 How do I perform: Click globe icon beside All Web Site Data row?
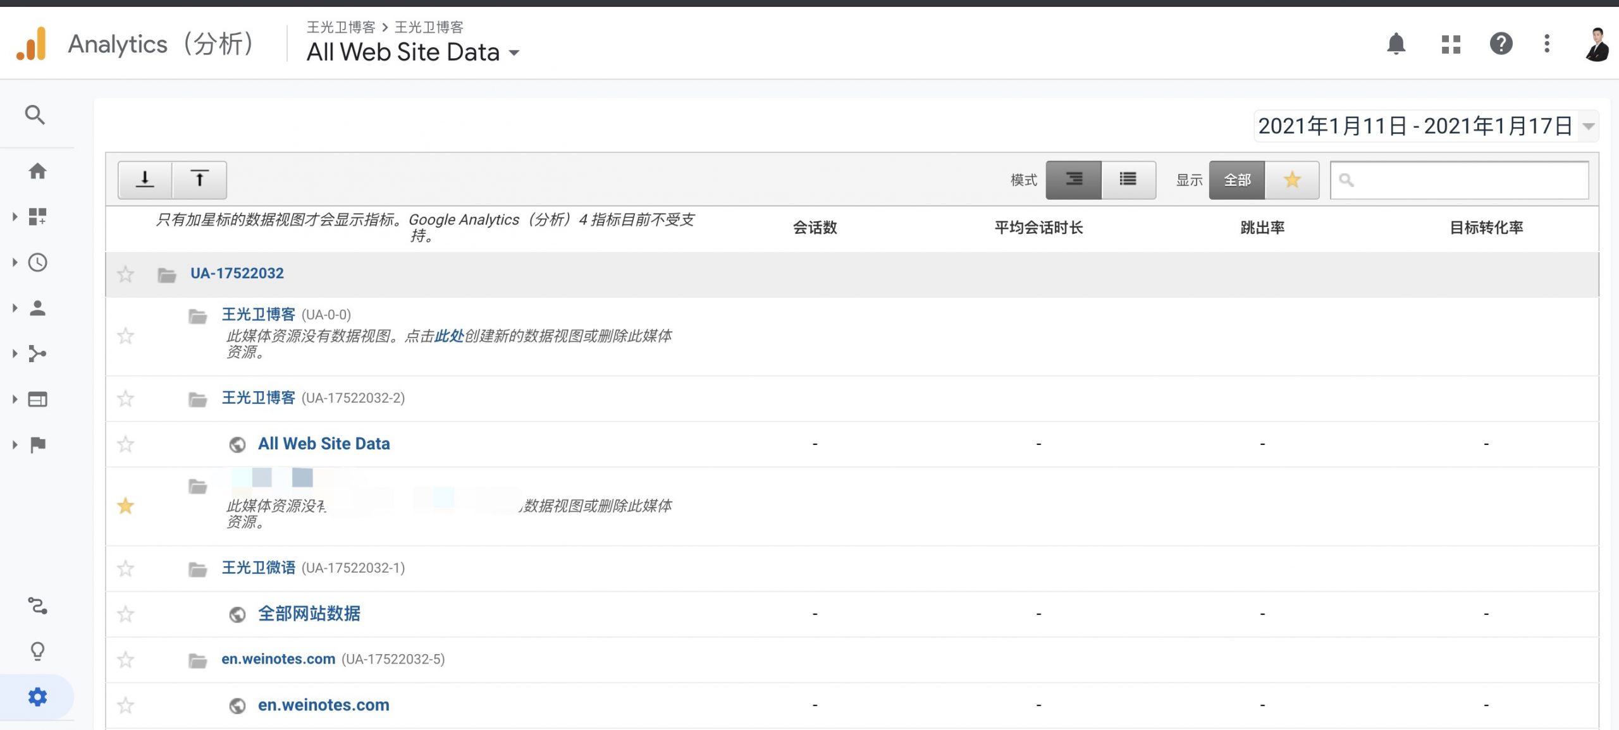237,445
